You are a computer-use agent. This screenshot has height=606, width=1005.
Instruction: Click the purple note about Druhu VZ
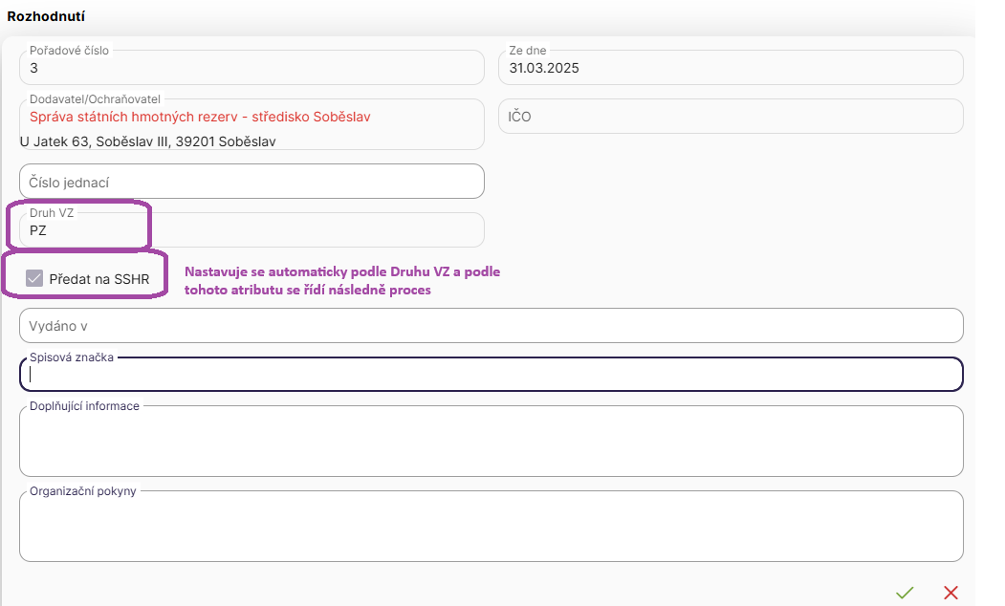point(341,281)
